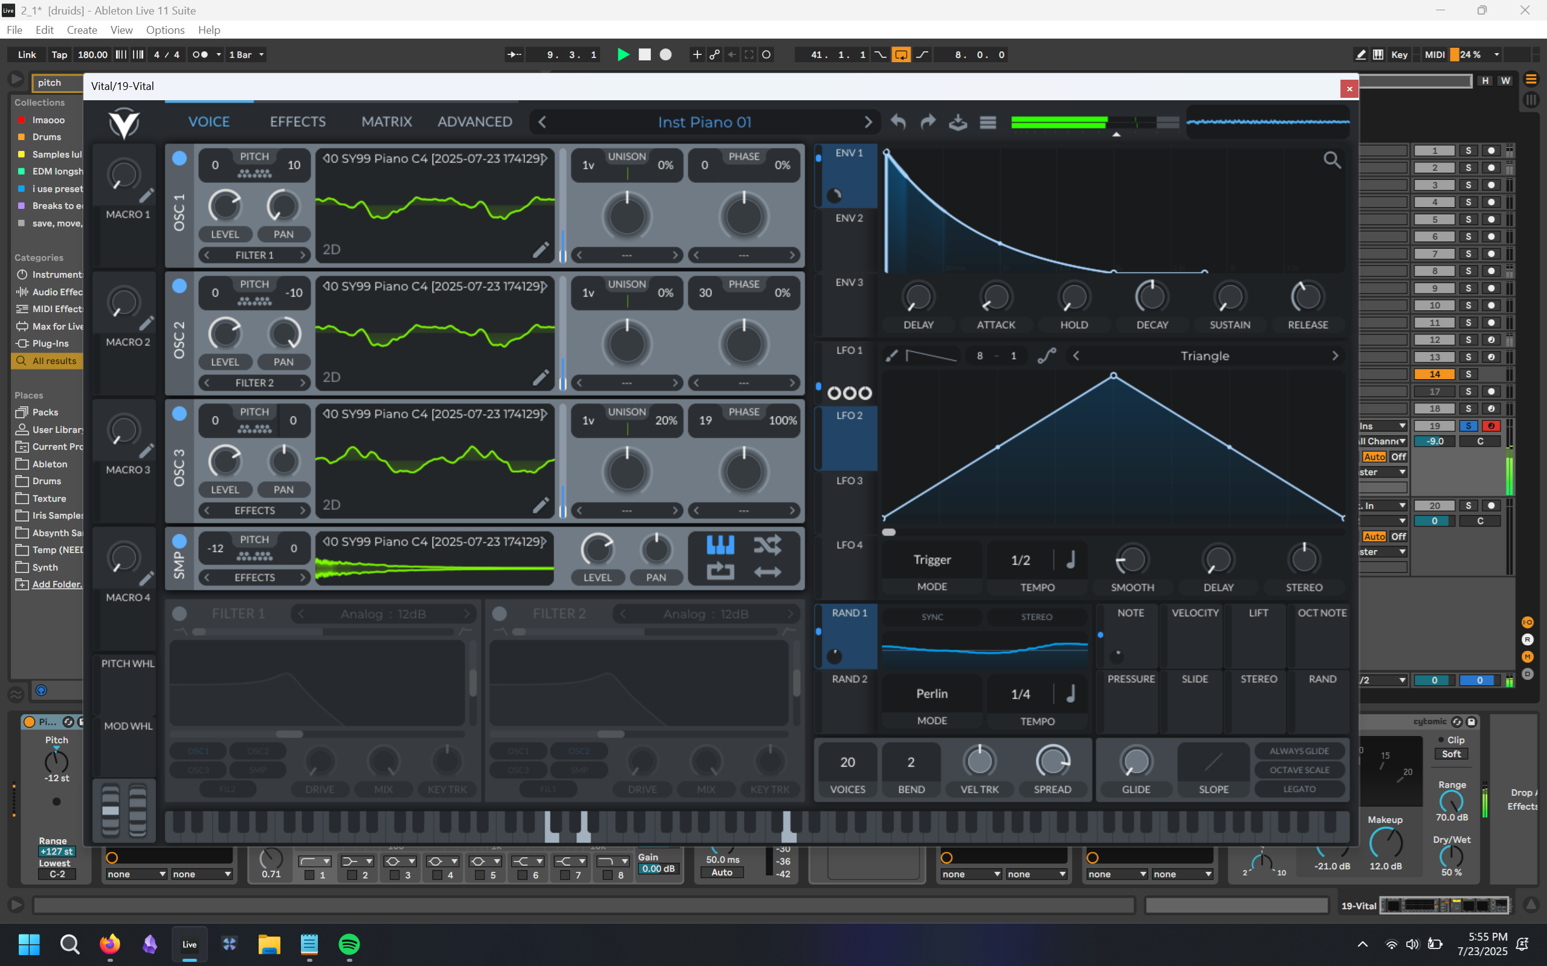Open the OSC 3 EFFECTS routing selector

tap(254, 511)
